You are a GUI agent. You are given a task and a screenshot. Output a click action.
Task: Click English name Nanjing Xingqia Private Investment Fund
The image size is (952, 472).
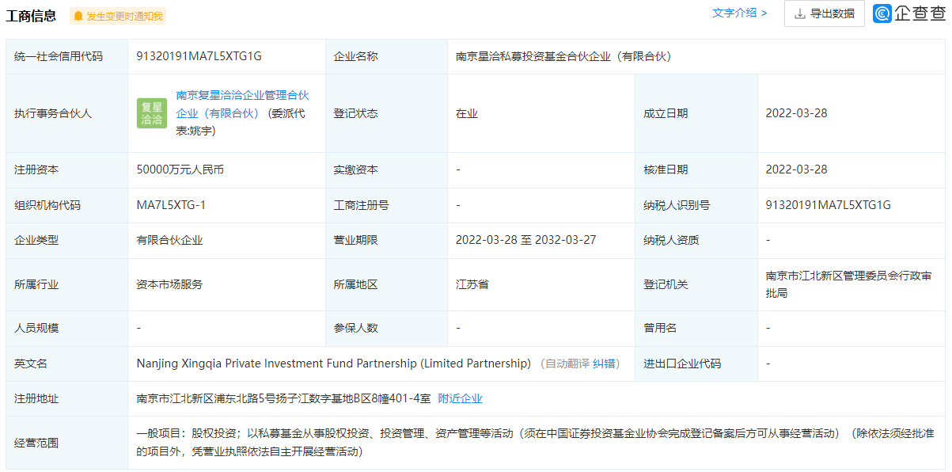pyautogui.click(x=334, y=364)
